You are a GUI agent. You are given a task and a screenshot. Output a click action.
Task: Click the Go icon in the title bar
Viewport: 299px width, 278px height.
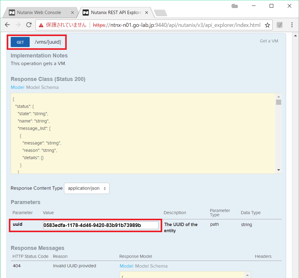(x=234, y=6)
